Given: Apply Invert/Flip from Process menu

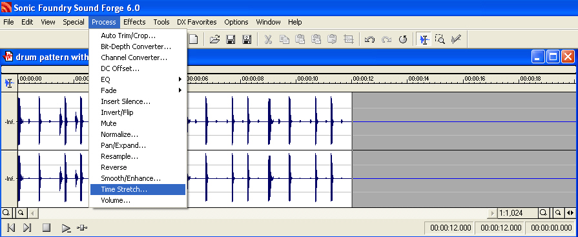Looking at the screenshot, I should (x=138, y=112).
